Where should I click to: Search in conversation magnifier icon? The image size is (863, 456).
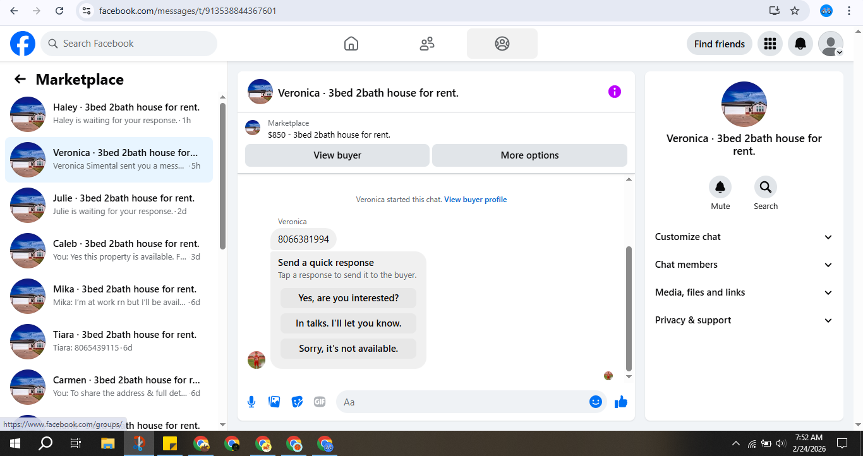(x=766, y=187)
